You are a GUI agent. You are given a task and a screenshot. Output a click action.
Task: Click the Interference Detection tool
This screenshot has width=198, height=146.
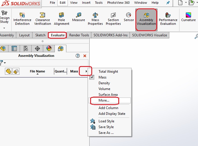point(22,18)
